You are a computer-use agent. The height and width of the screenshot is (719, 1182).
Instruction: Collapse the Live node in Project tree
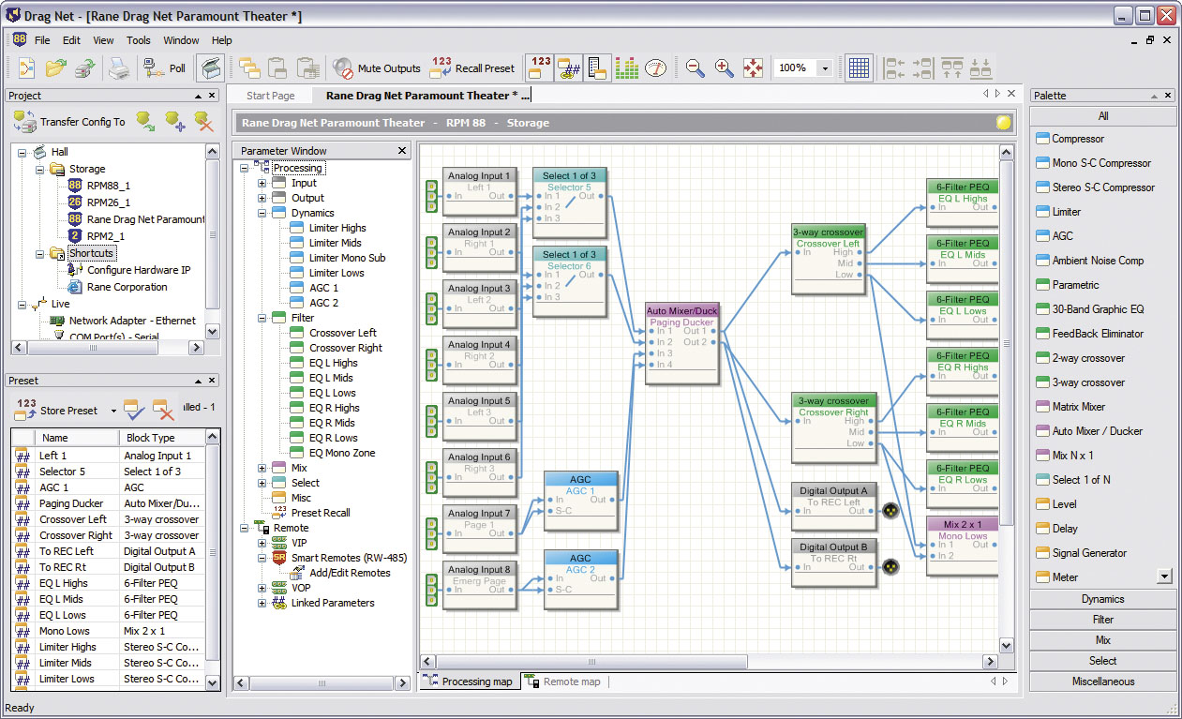click(x=22, y=305)
